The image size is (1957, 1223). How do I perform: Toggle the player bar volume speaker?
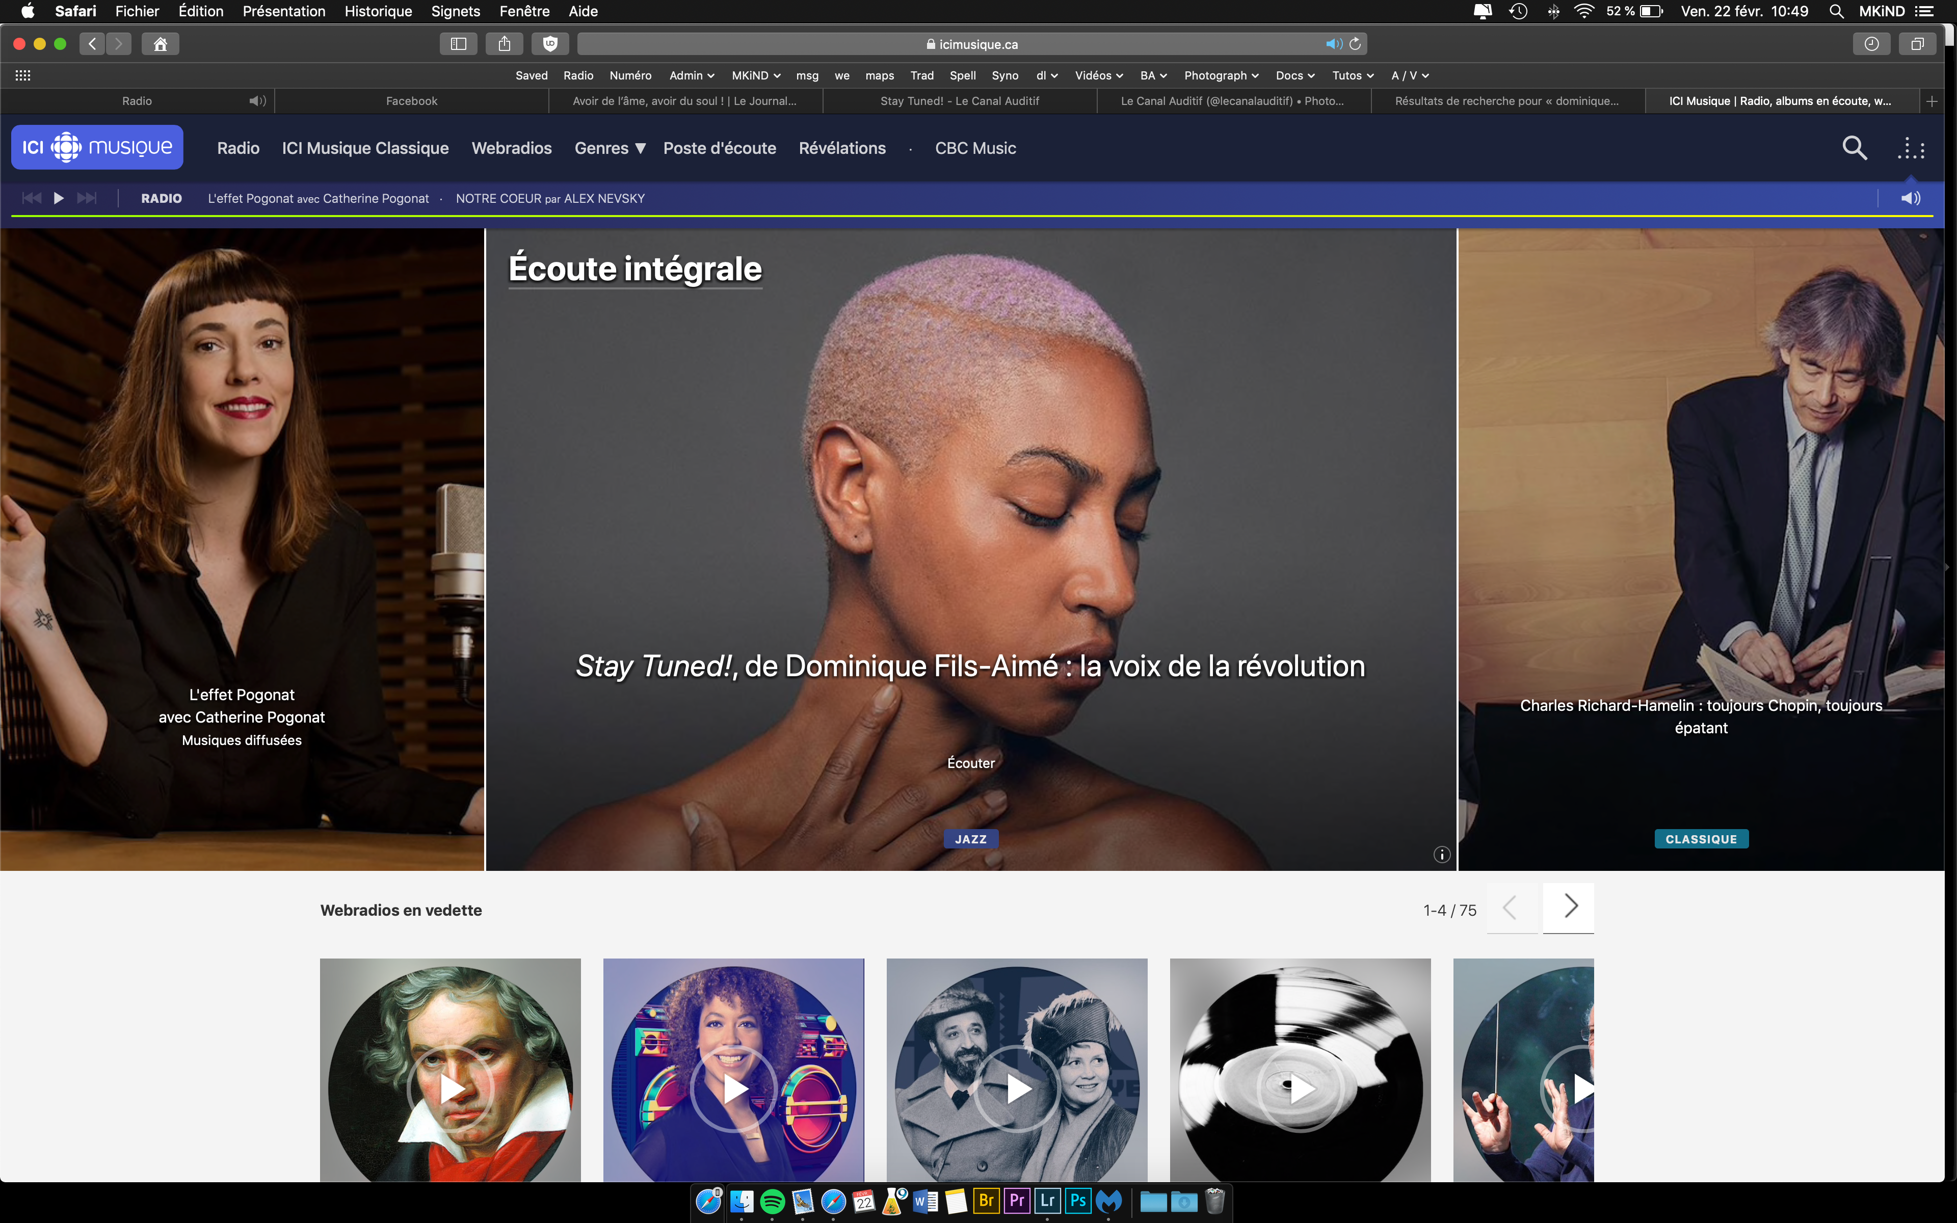click(x=1910, y=198)
